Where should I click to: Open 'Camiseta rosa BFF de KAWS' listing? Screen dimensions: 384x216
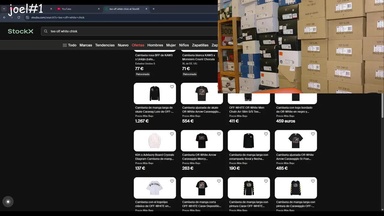click(154, 57)
